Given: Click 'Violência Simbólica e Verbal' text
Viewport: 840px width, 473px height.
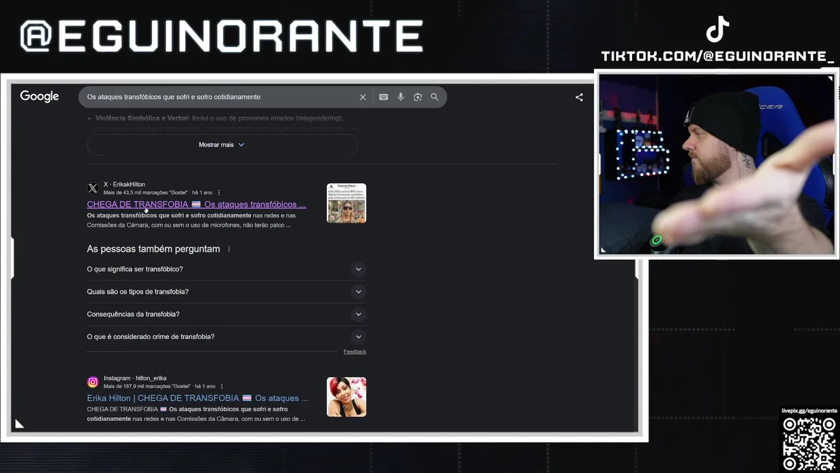Looking at the screenshot, I should (142, 118).
